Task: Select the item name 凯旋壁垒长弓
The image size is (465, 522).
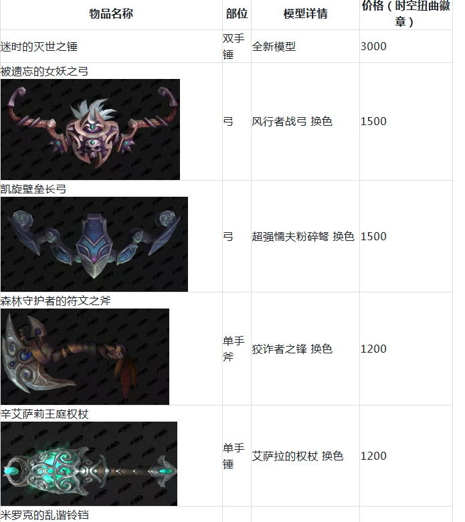Action: tap(33, 189)
